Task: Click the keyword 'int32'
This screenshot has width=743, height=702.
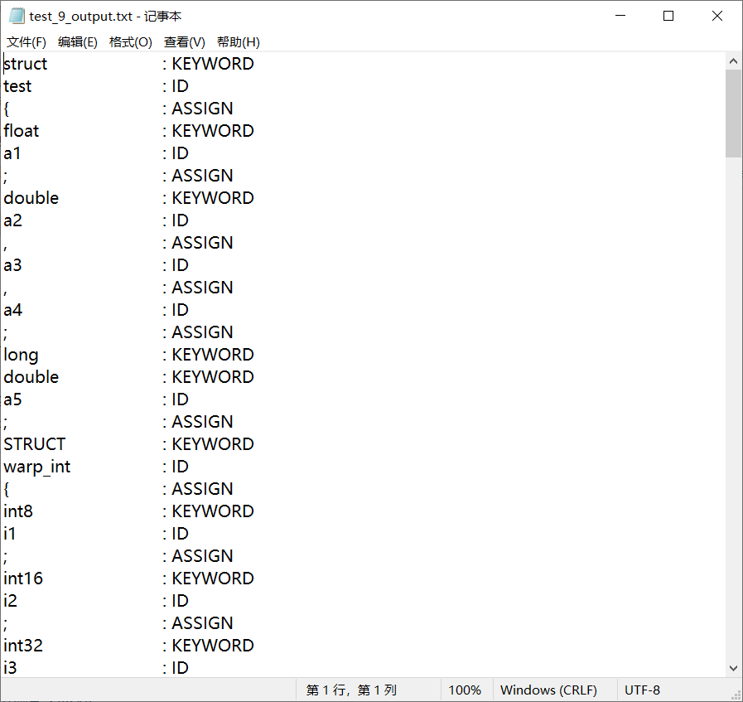Action: (x=23, y=646)
